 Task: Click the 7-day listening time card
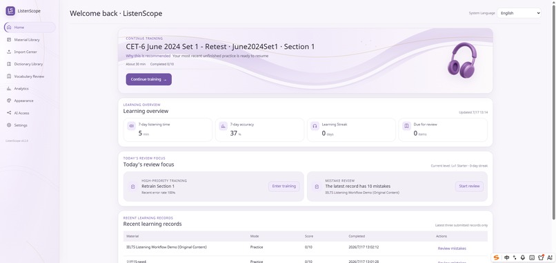(x=168, y=130)
